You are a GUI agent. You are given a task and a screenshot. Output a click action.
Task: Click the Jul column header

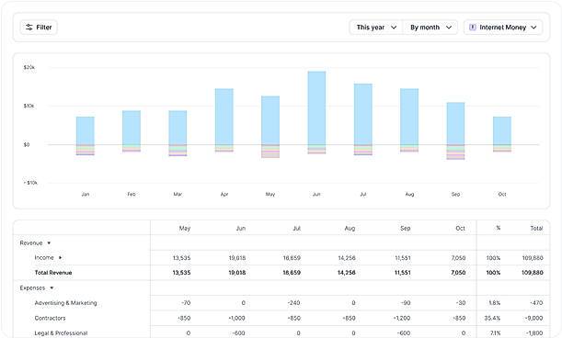[297, 228]
